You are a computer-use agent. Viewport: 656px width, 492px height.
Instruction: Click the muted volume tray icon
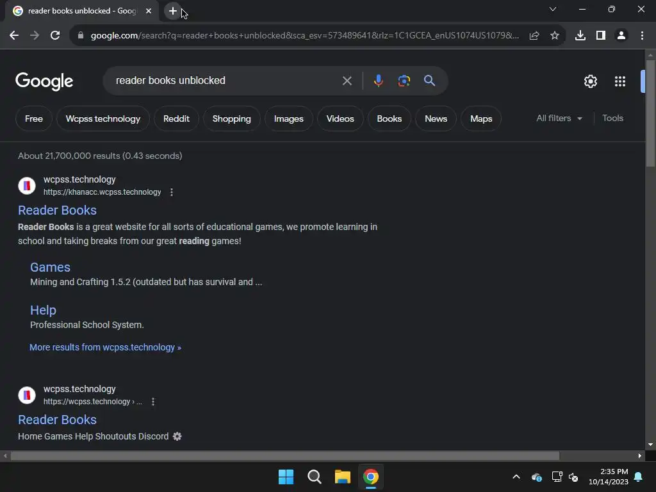(573, 477)
